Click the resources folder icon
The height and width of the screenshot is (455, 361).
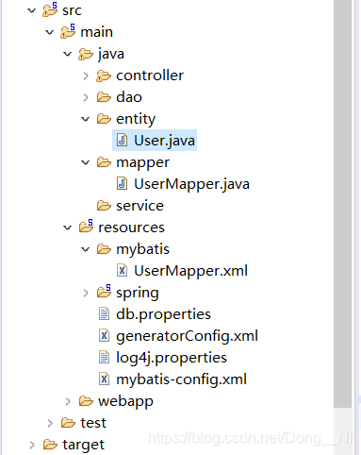(86, 227)
